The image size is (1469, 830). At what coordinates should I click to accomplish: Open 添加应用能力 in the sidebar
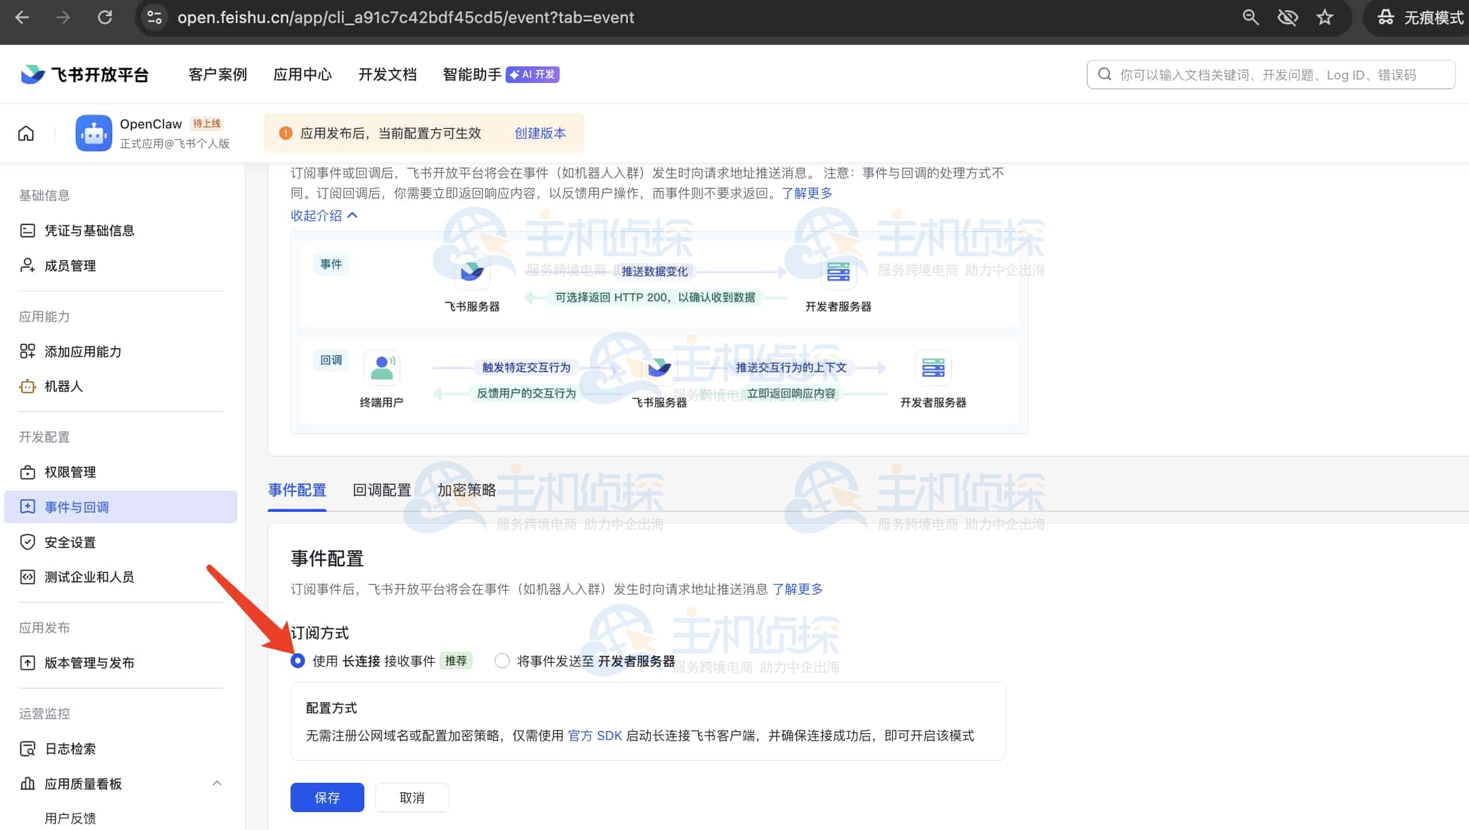tap(83, 352)
